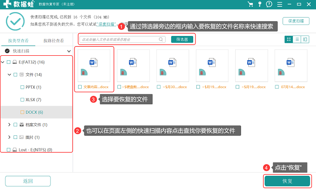Click the 深度扫描 button
Viewport: 316px width, 192px height.
tap(296, 21)
